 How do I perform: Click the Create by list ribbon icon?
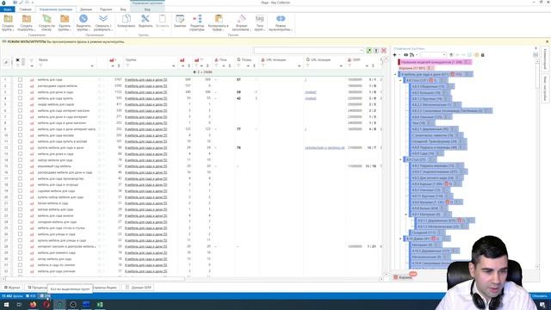tap(46, 19)
